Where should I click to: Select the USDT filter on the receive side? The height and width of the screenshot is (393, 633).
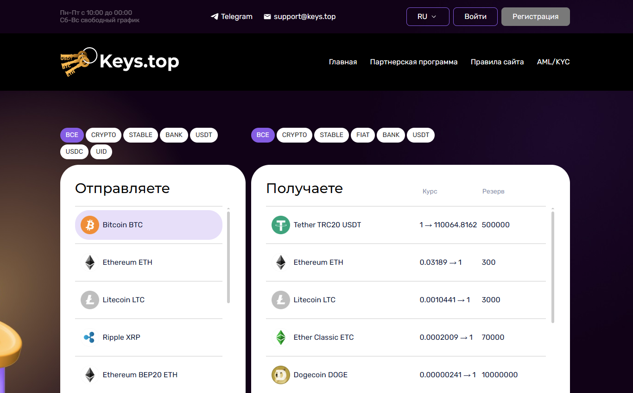click(421, 135)
